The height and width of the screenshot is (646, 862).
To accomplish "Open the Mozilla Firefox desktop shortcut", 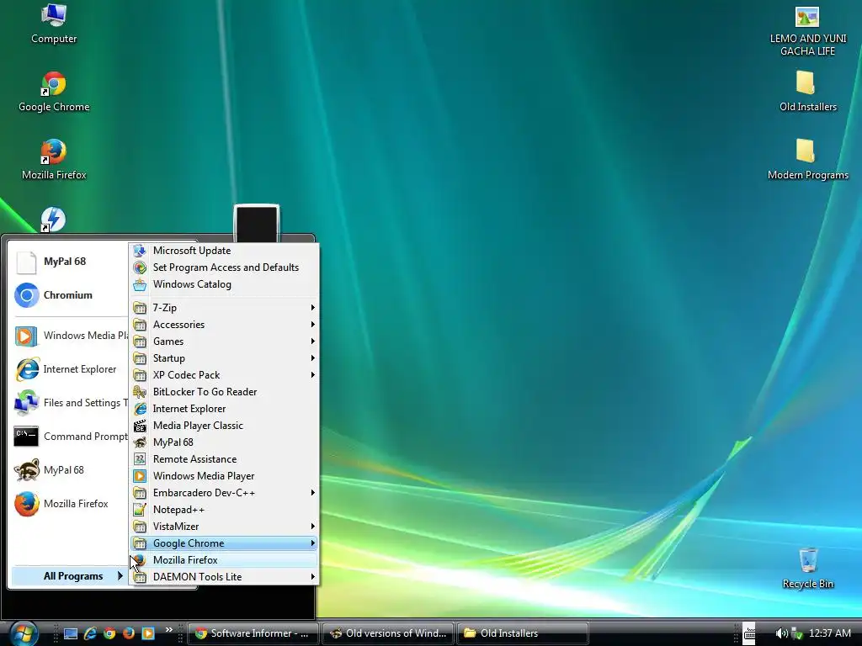I will pos(54,159).
